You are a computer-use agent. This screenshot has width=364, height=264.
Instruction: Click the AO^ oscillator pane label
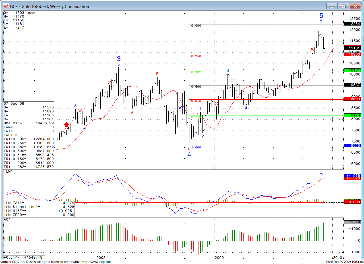tap(7, 219)
